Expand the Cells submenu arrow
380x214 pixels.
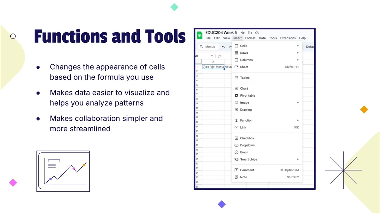pyautogui.click(x=298, y=46)
